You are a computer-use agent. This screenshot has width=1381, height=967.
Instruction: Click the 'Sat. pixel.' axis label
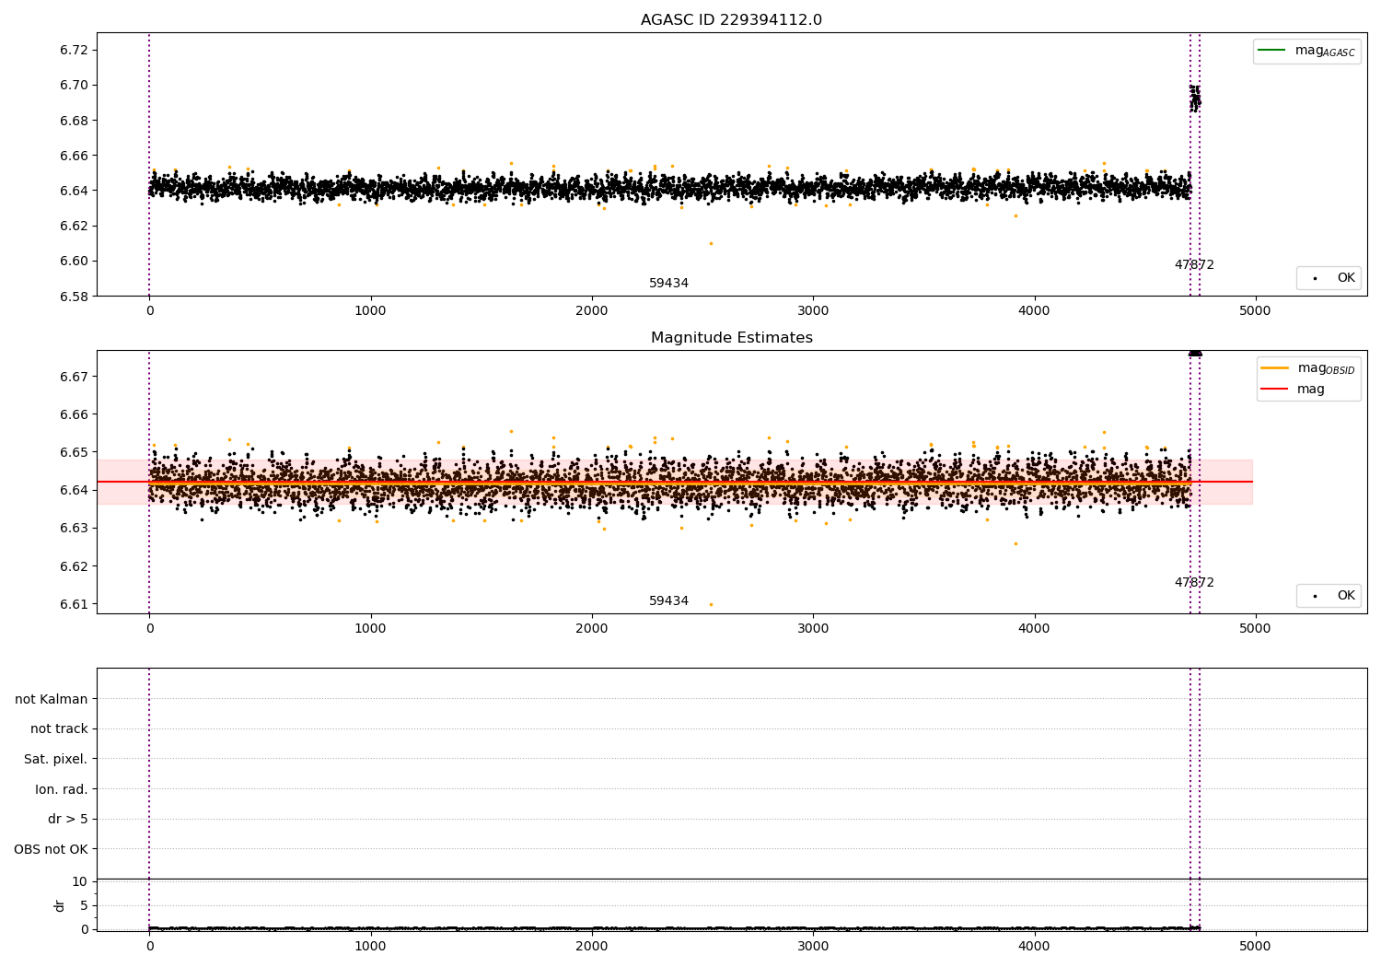tap(56, 759)
